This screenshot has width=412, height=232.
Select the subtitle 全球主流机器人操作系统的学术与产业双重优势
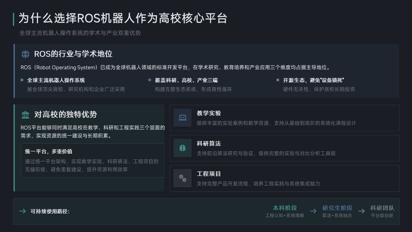tap(80, 33)
